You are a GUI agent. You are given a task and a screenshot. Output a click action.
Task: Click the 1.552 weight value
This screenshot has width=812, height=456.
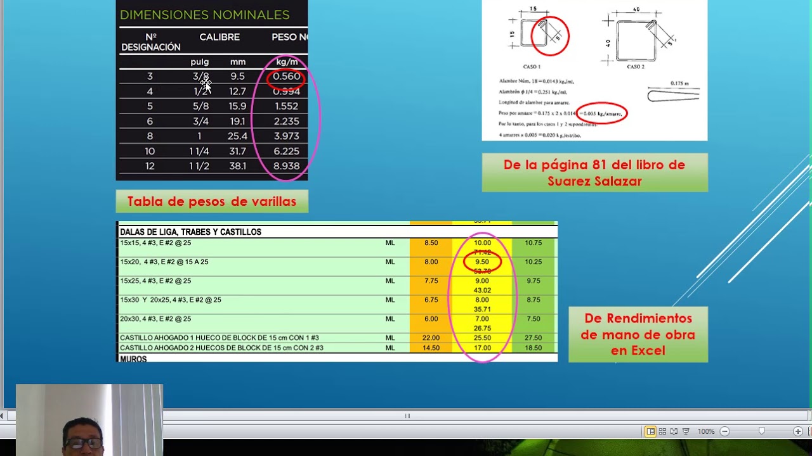(287, 106)
